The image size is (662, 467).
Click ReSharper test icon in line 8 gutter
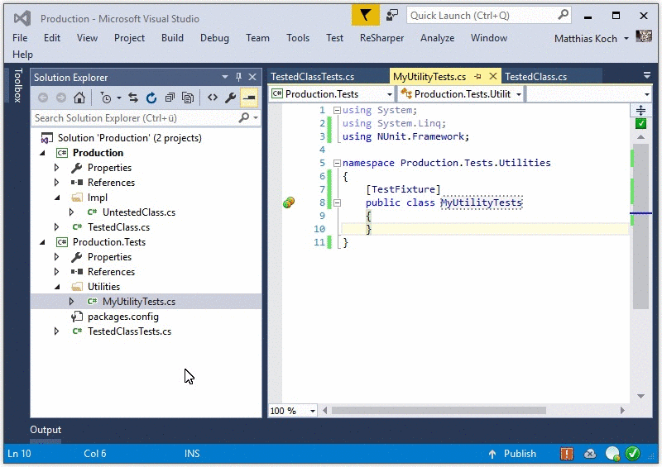(x=289, y=203)
